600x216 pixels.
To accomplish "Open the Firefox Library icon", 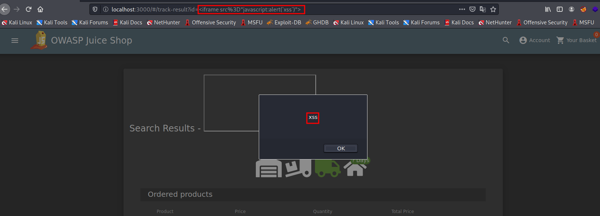I will [x=548, y=9].
